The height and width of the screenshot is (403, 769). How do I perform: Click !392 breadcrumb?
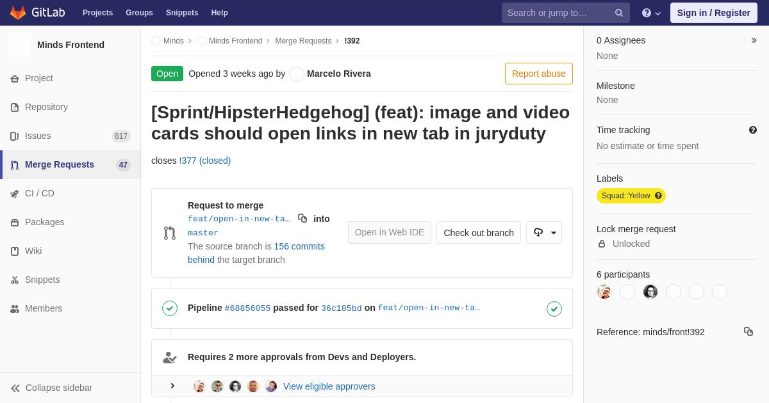(x=352, y=41)
